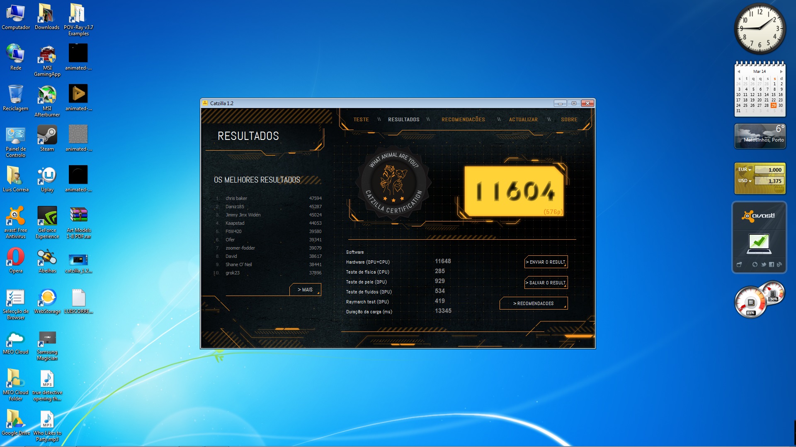Open the SOBRE tab
The width and height of the screenshot is (796, 447).
(569, 119)
